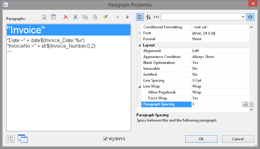The height and width of the screenshot is (149, 260).
Task: Click the format painter brush icon
Action: pyautogui.click(x=105, y=17)
